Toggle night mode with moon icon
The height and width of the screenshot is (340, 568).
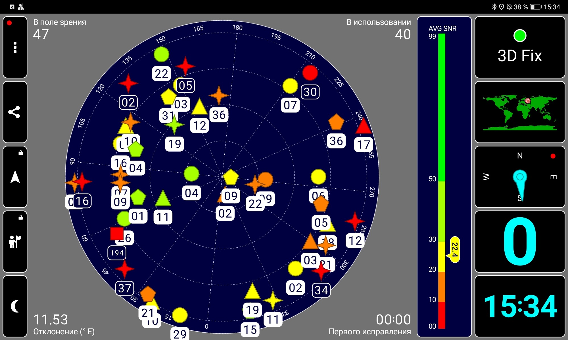15,306
